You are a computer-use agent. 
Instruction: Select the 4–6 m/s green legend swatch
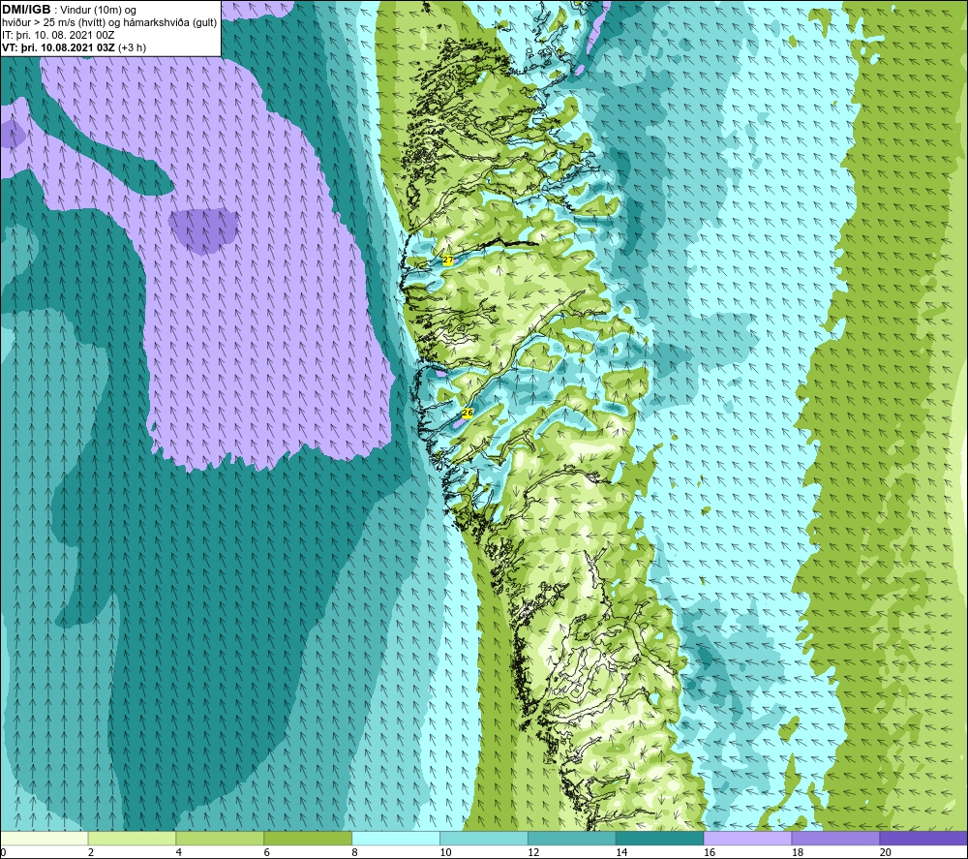click(220, 838)
